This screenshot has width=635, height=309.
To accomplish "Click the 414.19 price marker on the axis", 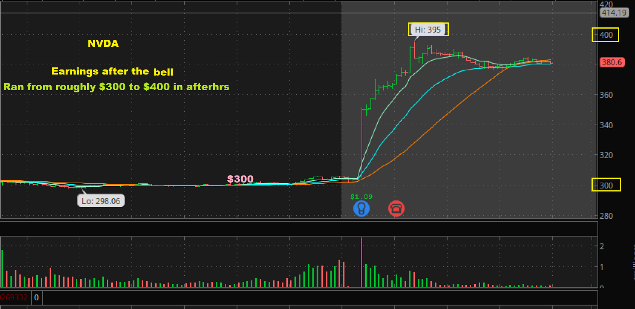I will (x=614, y=13).
